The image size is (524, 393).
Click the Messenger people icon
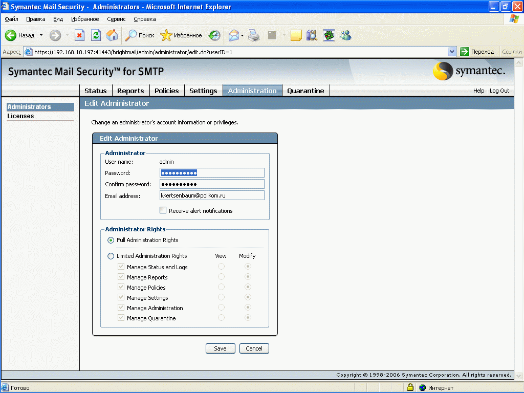click(x=346, y=35)
